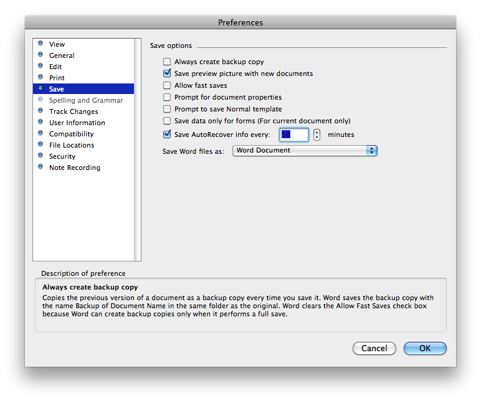Viewport: 481px width, 401px height.
Task: Select the Edit preferences category
Action: tap(83, 67)
